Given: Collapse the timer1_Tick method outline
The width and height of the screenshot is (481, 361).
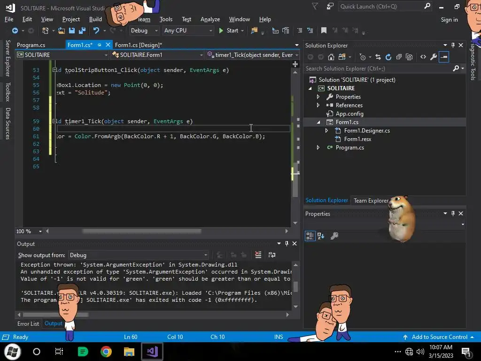Looking at the screenshot, I should 54,121.
